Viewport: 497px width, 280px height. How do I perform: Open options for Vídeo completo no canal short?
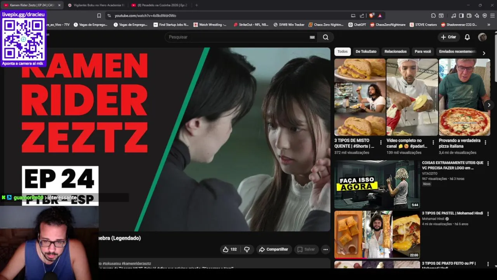(433, 143)
